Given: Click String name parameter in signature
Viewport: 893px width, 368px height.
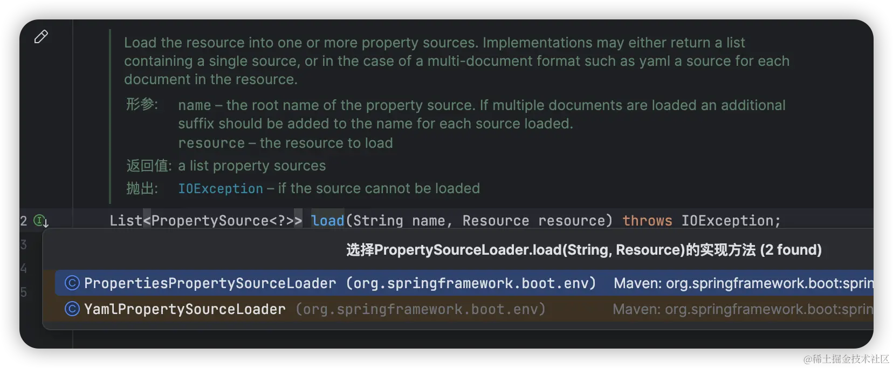Looking at the screenshot, I should 399,221.
